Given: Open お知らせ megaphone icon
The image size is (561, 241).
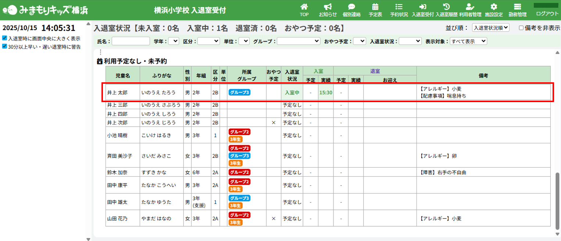Looking at the screenshot, I should pos(328,7).
